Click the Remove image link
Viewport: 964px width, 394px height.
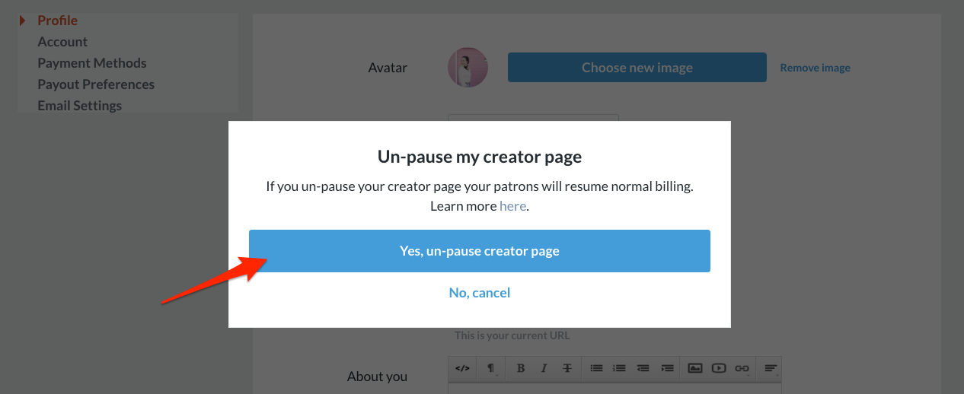coord(815,68)
